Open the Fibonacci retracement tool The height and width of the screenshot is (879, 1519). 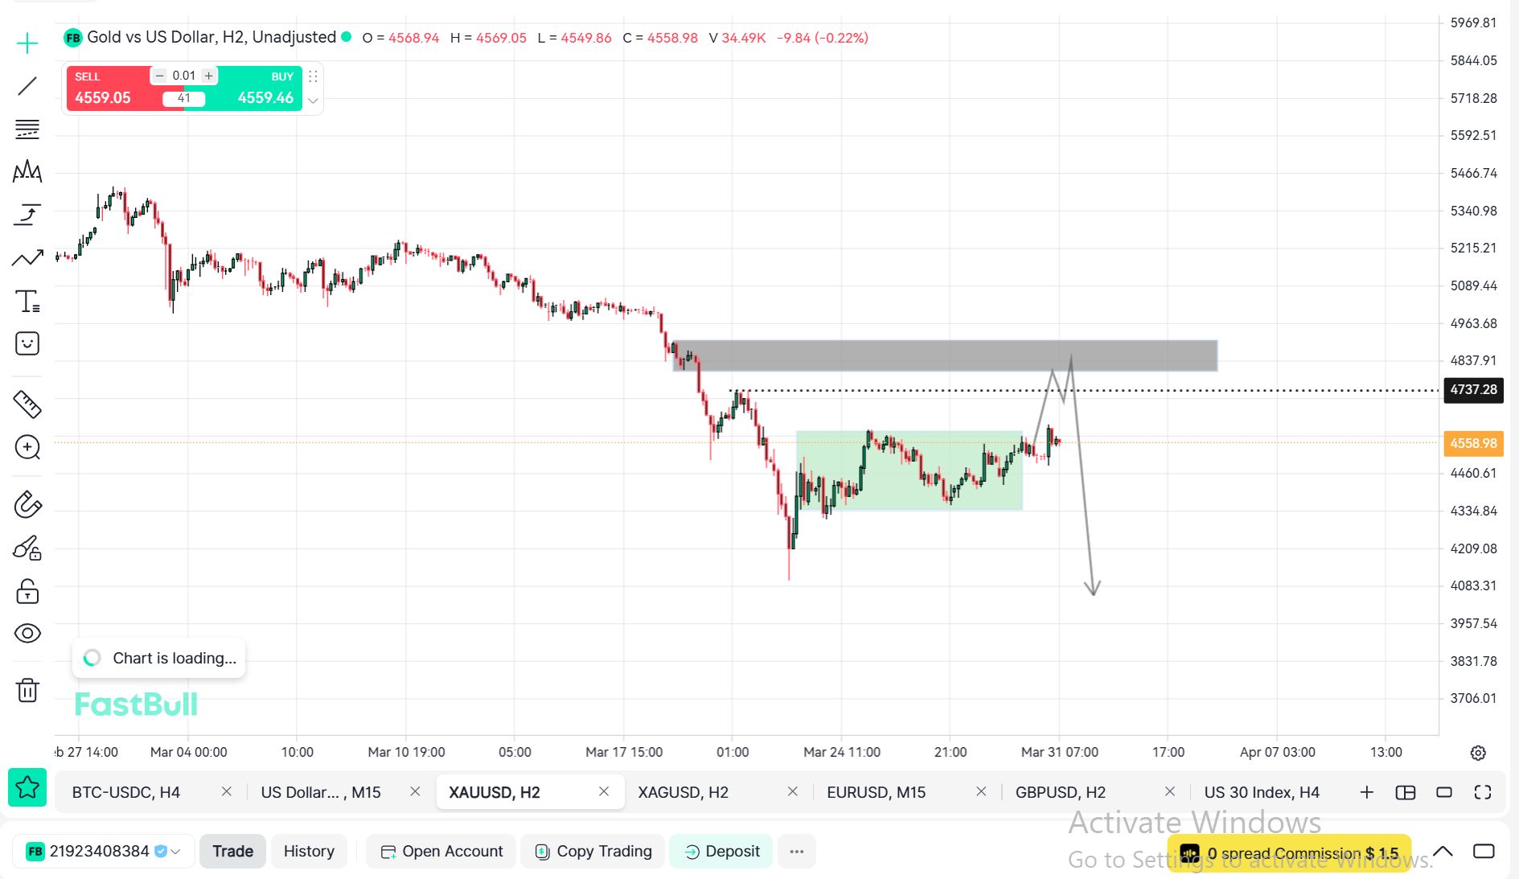coord(27,129)
